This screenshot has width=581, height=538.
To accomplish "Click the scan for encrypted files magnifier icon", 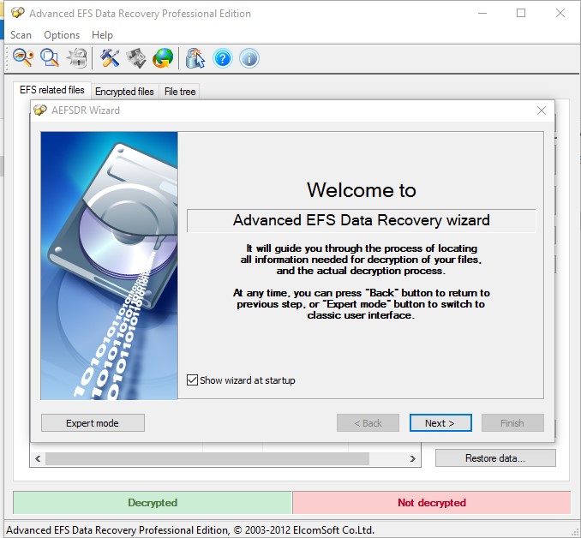I will (50, 58).
